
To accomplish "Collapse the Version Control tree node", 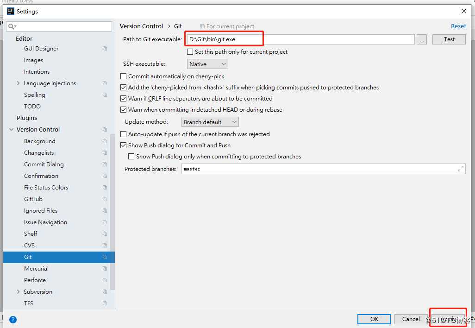I will click(11, 129).
